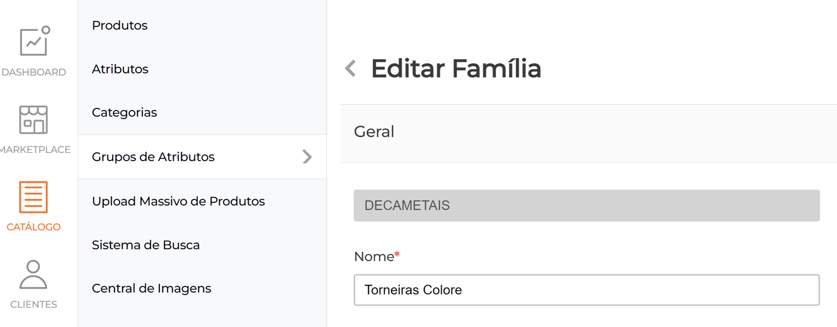Open Upload Massivo de Produtos
Viewport: 837px width, 327px height.
coord(178,201)
